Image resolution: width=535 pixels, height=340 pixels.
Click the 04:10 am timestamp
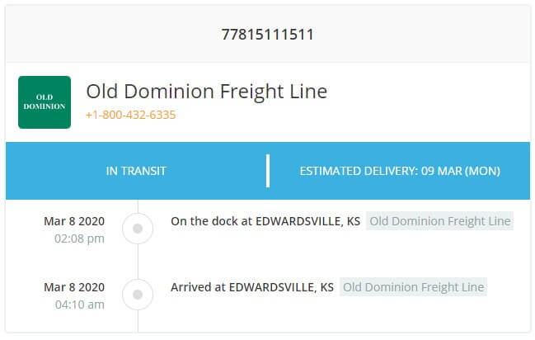coord(79,305)
